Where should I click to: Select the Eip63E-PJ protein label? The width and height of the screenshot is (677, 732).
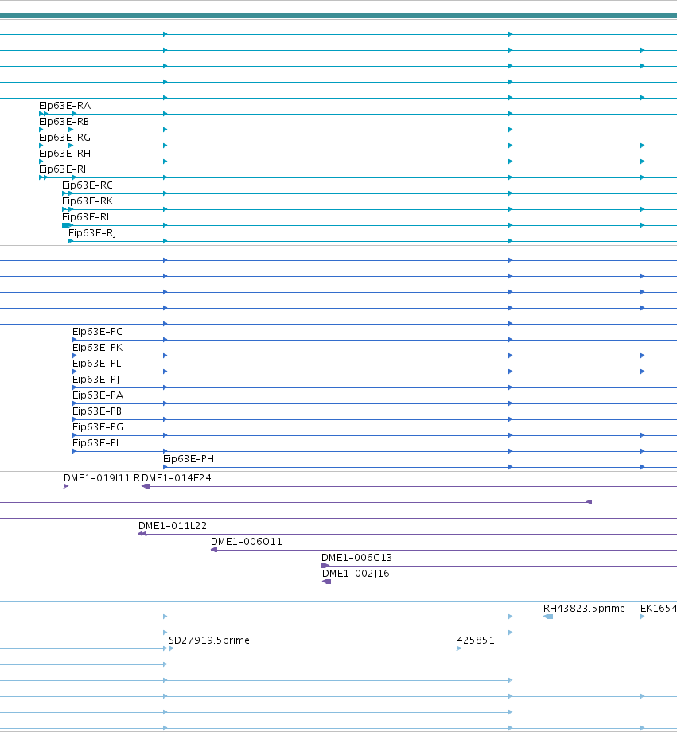(x=95, y=380)
